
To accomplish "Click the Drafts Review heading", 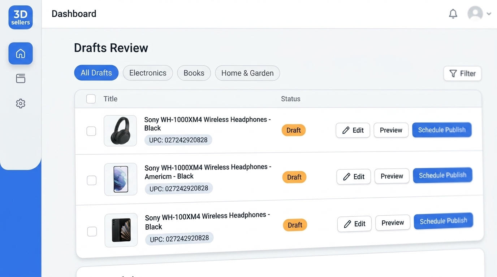I will (111, 48).
